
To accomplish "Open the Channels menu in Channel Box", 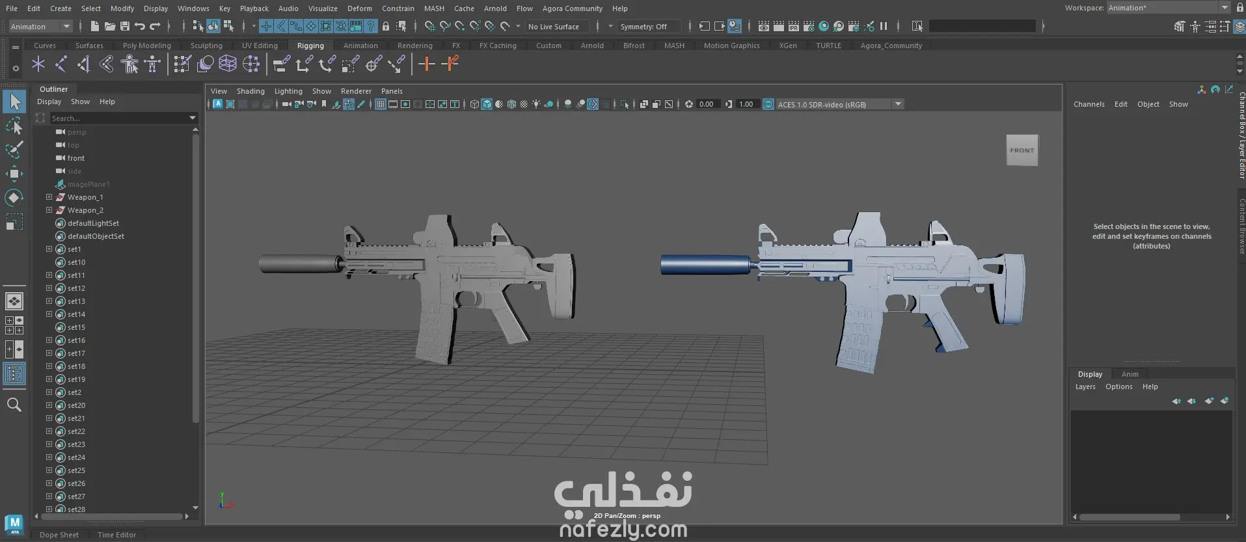I will [x=1089, y=104].
